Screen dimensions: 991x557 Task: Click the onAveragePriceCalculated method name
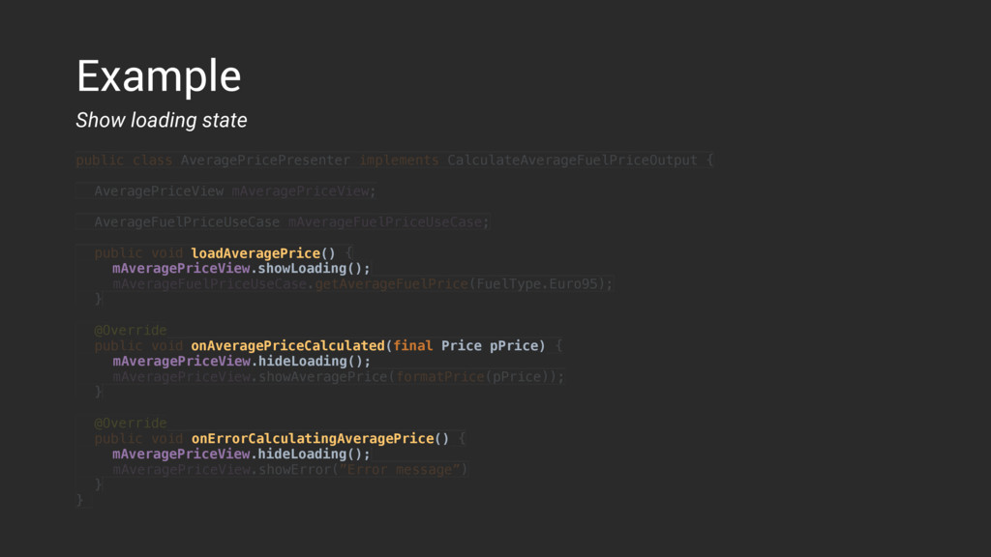(x=287, y=346)
